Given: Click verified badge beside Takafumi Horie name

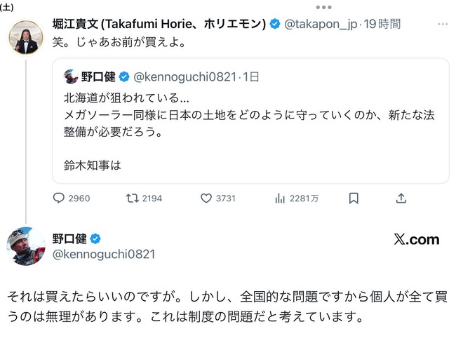Looking at the screenshot, I should tap(274, 24).
